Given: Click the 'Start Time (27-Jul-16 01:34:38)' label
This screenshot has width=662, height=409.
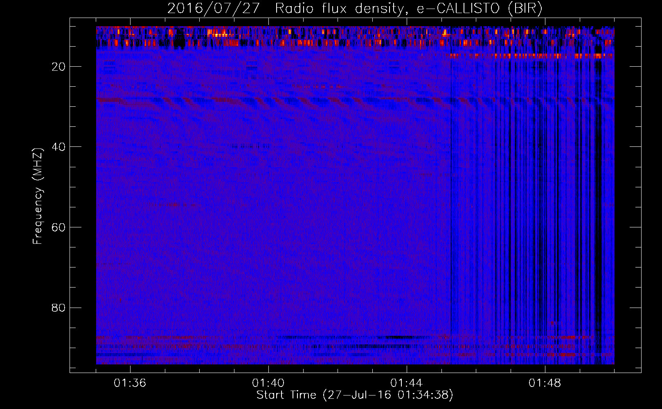Looking at the screenshot, I should pyautogui.click(x=355, y=395).
